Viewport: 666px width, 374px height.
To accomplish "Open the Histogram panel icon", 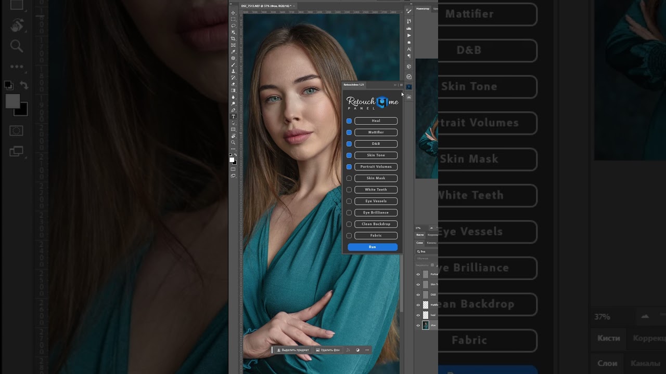I will (x=409, y=28).
